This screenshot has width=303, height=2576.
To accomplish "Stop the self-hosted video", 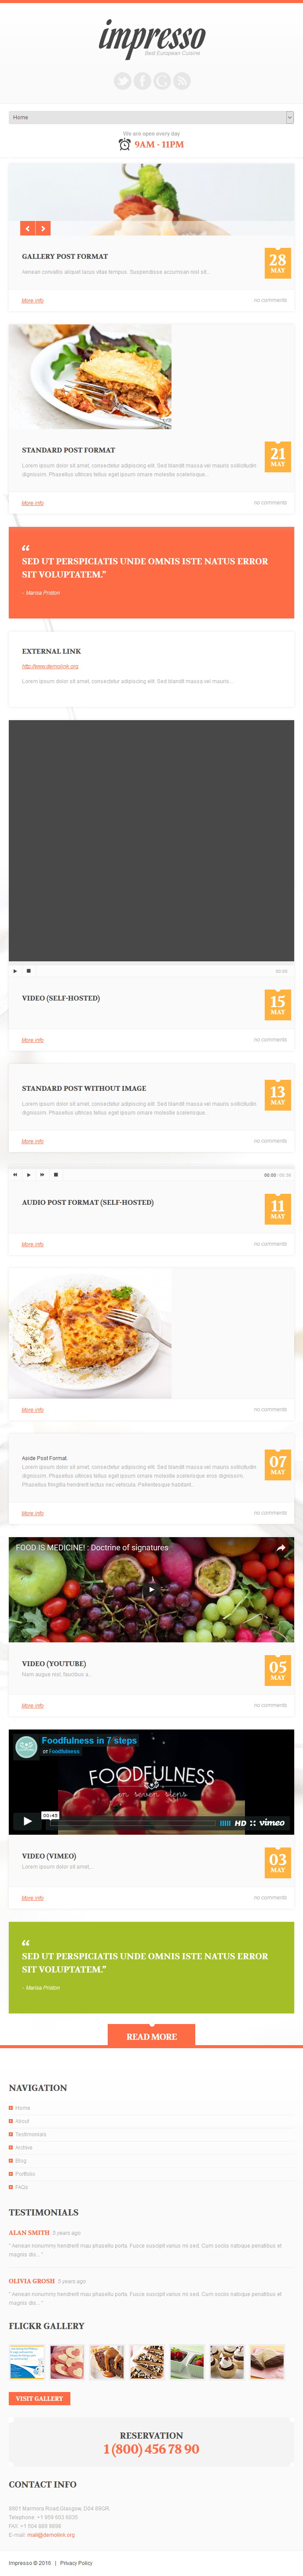I will tap(29, 970).
